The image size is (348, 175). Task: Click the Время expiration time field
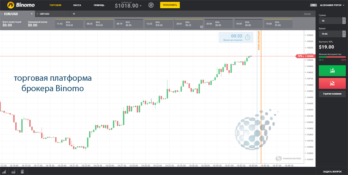(331, 34)
